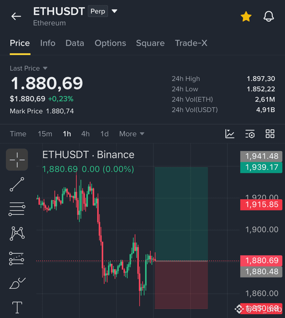
Task: Click the ETHUSDT · Binance chart title
Action: click(x=88, y=155)
